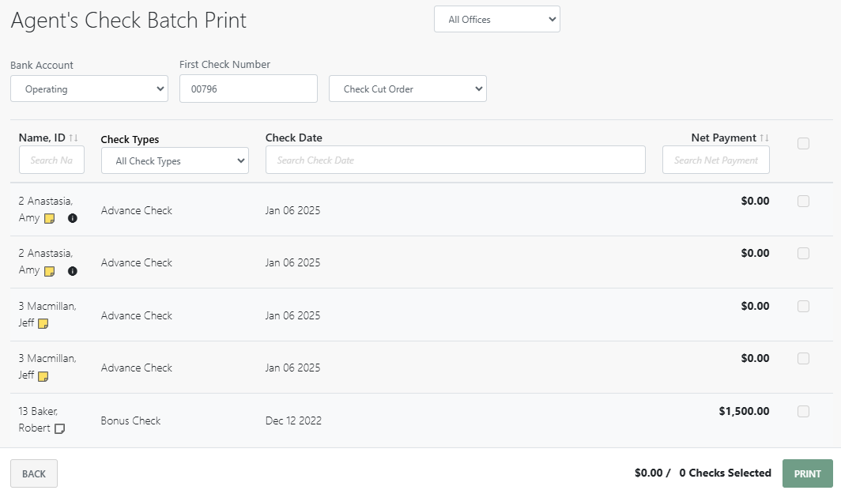Expand the Bank Account Operating dropdown
The image size is (841, 494).
click(89, 89)
